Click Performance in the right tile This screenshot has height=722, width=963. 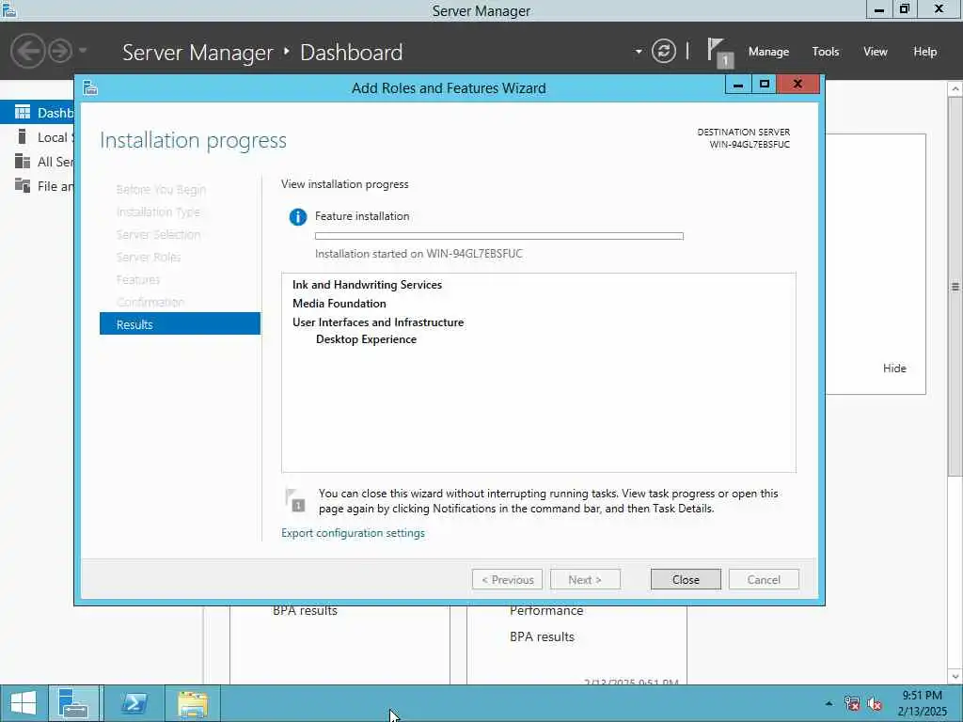pyautogui.click(x=546, y=611)
